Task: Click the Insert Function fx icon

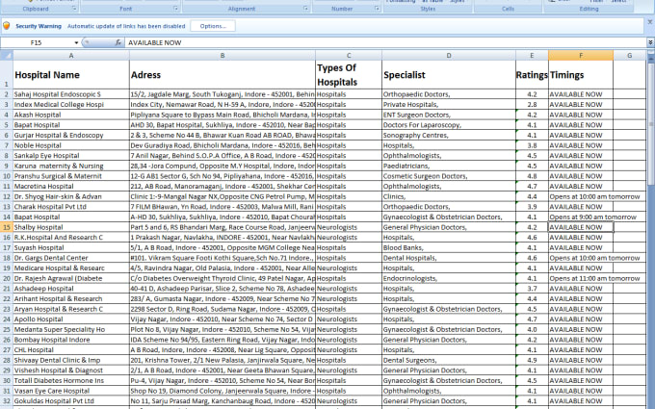Action: pos(118,42)
